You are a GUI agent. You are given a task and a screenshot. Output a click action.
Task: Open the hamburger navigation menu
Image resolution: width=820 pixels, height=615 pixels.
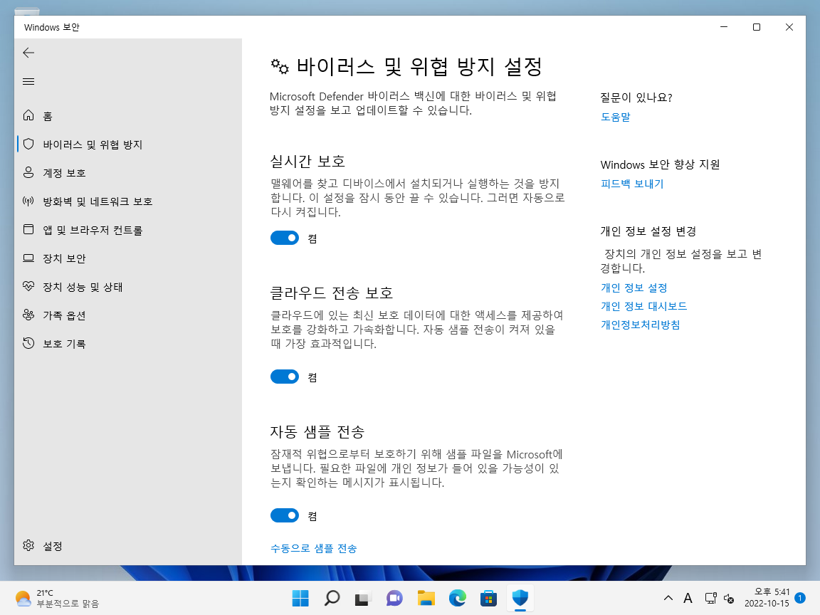tap(28, 82)
